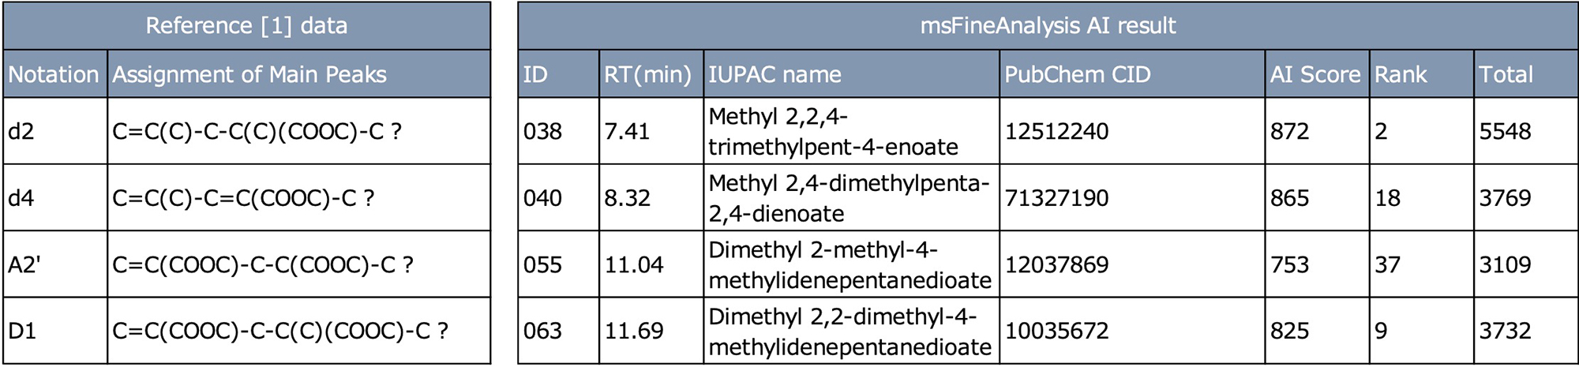Click the 'Reference [1] data' table header
This screenshot has width=1579, height=367.
point(246,26)
